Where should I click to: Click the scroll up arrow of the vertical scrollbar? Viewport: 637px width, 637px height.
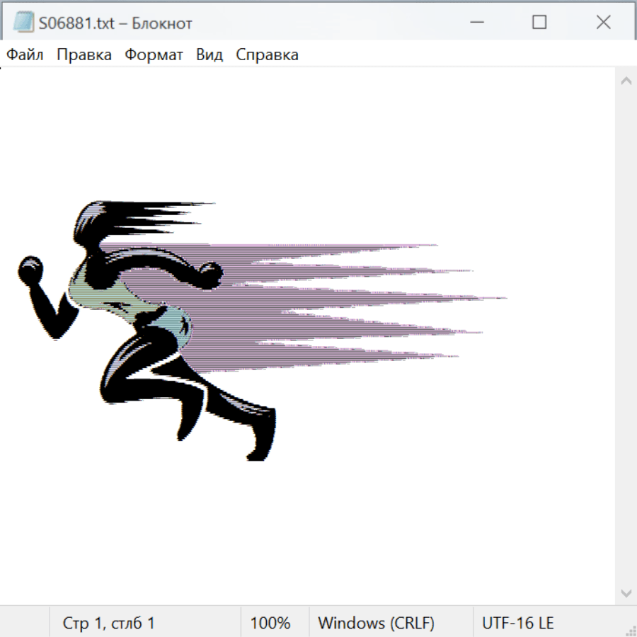click(x=626, y=81)
